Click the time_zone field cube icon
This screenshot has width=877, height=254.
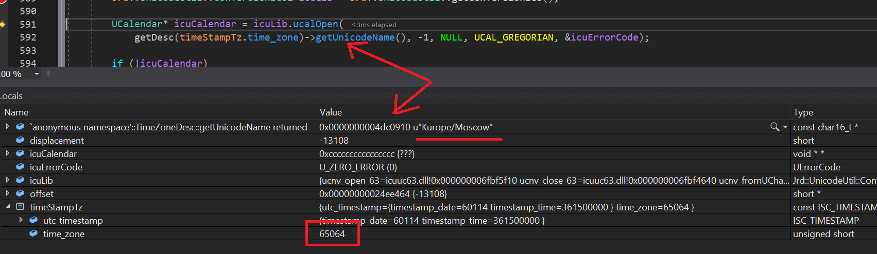(33, 233)
